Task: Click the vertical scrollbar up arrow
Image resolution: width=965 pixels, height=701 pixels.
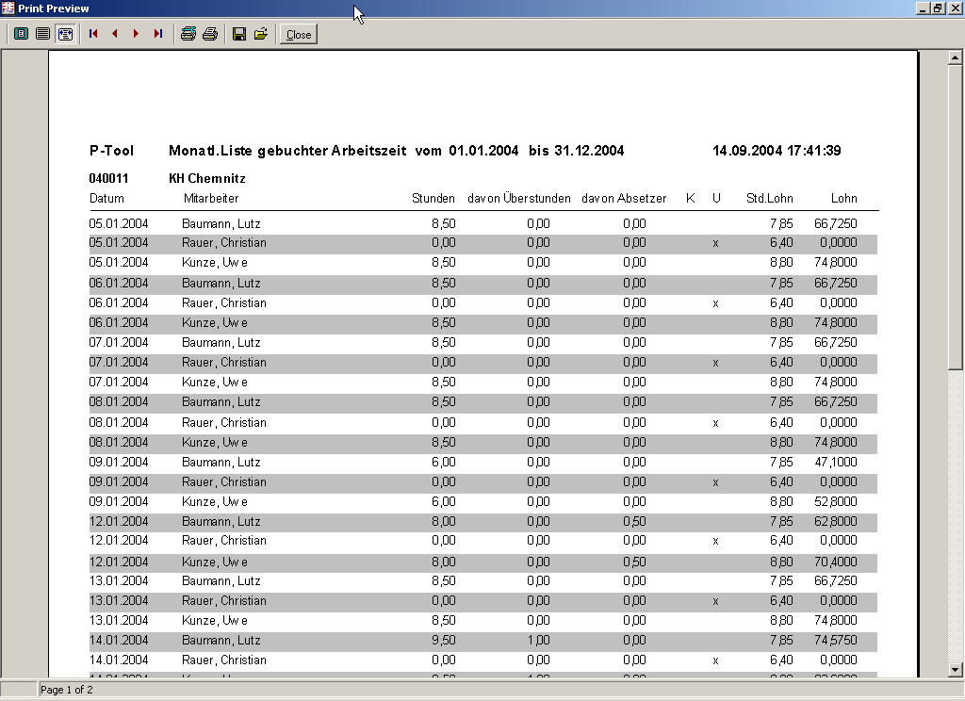Action: 955,58
